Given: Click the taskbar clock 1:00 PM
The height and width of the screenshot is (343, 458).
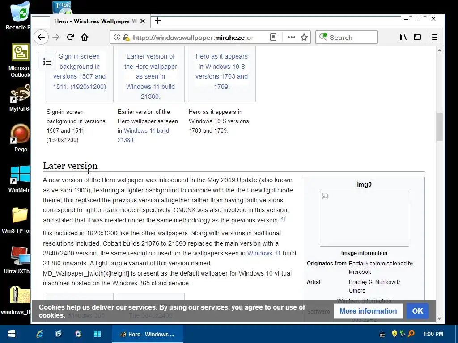Looking at the screenshot, I should [433, 334].
